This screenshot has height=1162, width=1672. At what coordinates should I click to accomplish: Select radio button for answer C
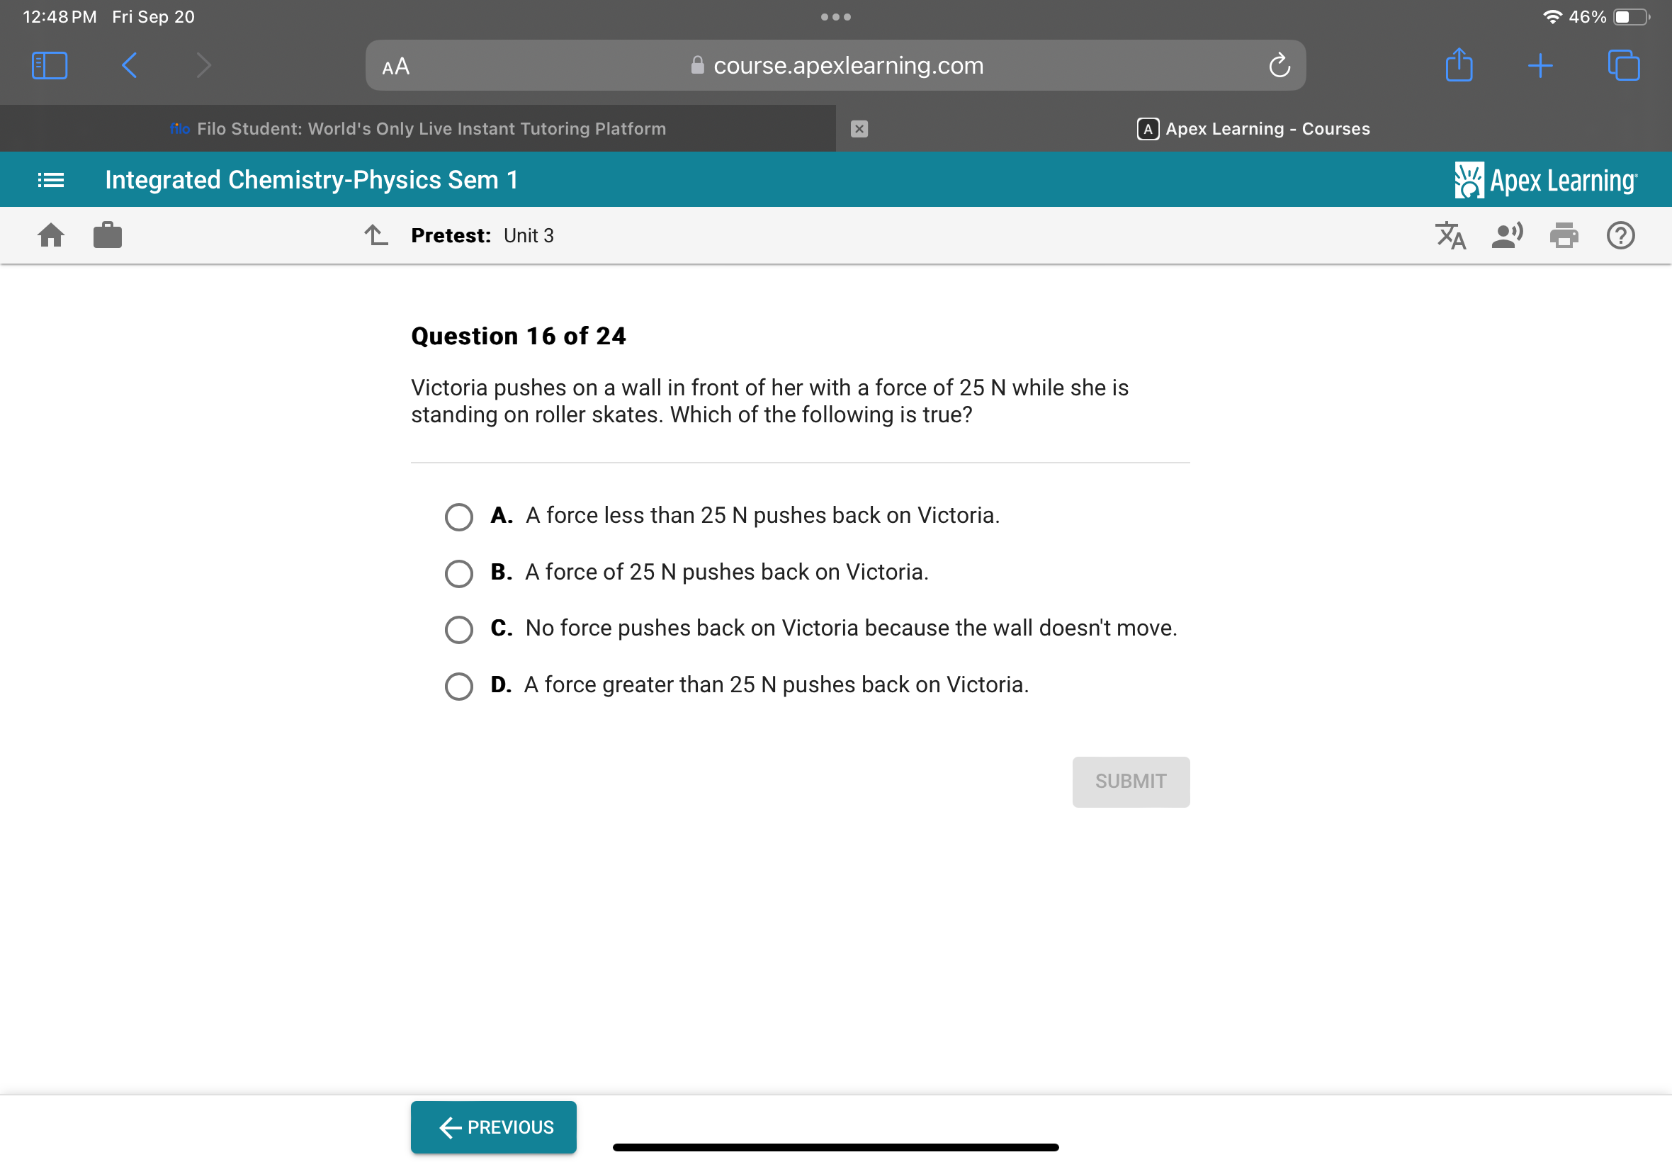point(458,628)
